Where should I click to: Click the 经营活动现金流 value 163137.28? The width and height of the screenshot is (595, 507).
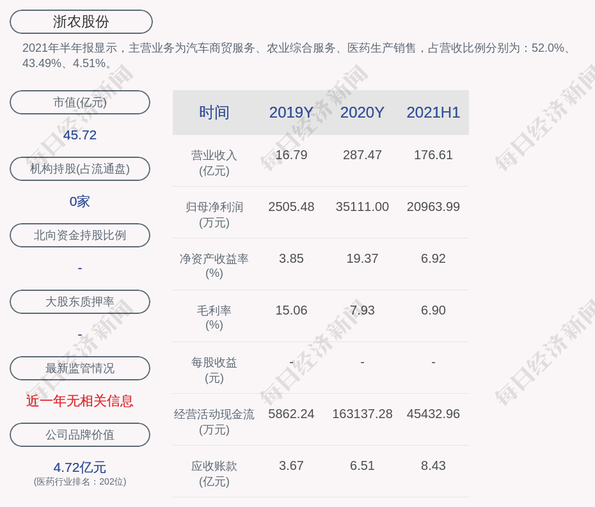[x=362, y=414]
